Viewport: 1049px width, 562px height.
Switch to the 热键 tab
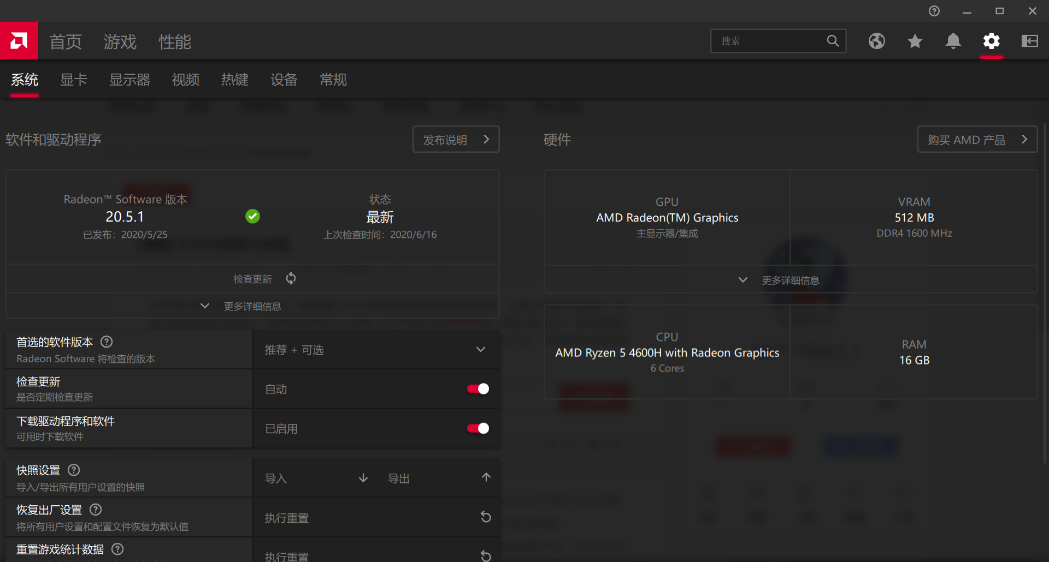click(235, 80)
